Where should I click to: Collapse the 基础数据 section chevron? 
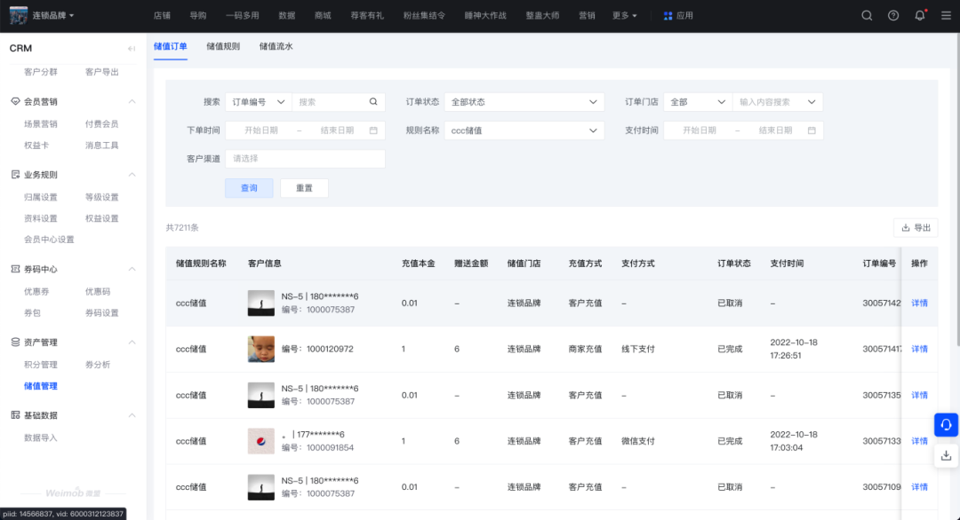[132, 415]
